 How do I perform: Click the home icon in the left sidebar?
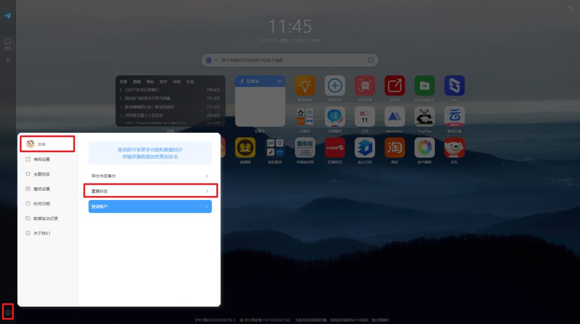8,42
